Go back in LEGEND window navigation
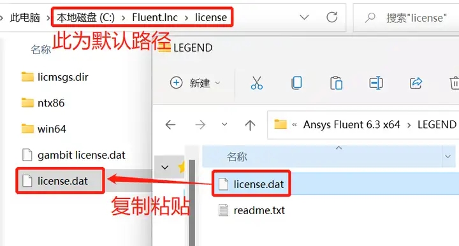The image size is (459, 246). pos(170,125)
